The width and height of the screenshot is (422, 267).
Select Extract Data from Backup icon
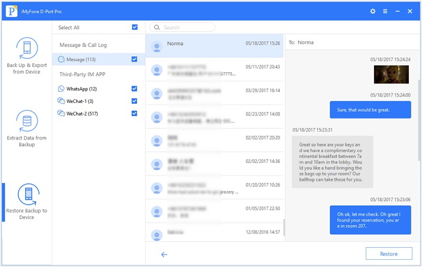click(x=27, y=121)
